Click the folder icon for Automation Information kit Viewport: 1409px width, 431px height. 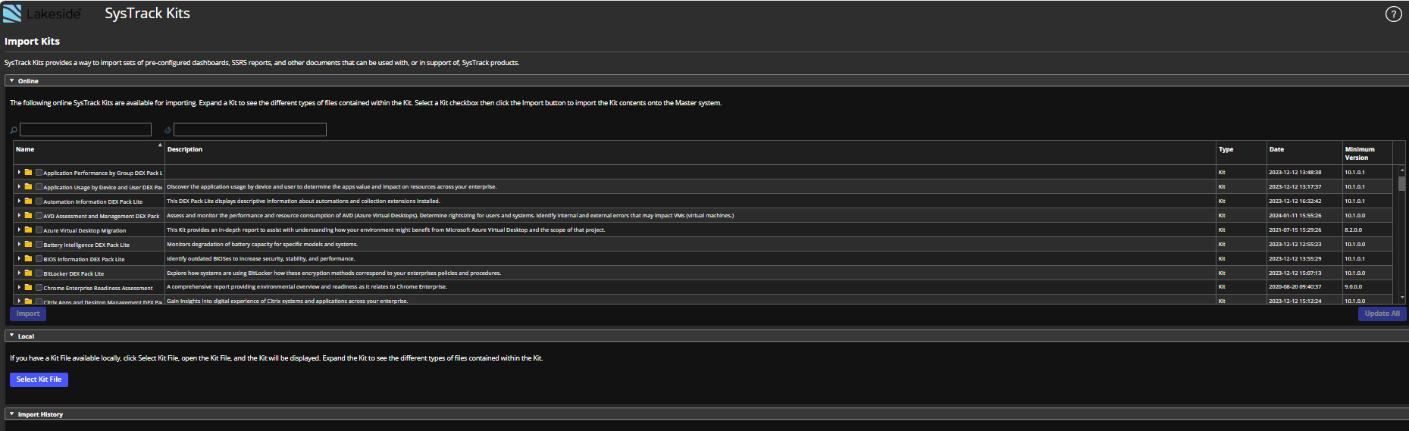click(x=28, y=201)
